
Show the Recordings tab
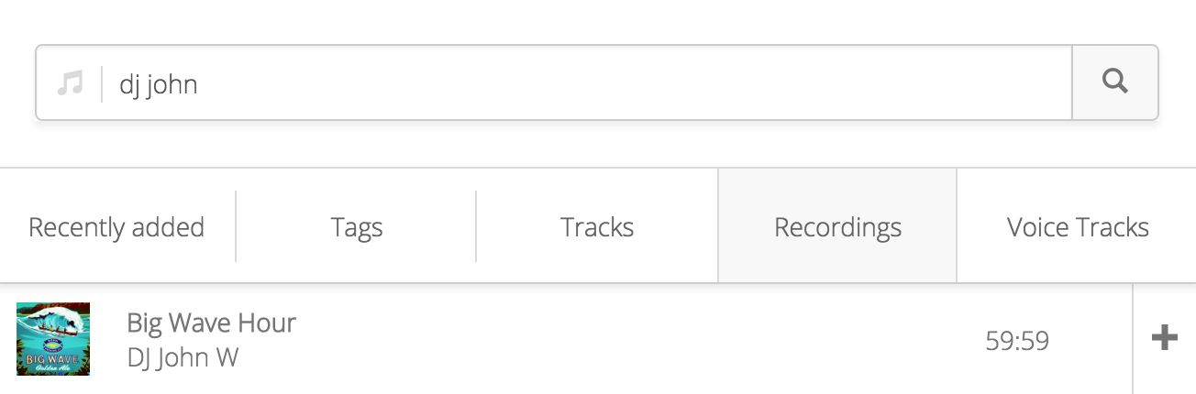[x=837, y=226]
